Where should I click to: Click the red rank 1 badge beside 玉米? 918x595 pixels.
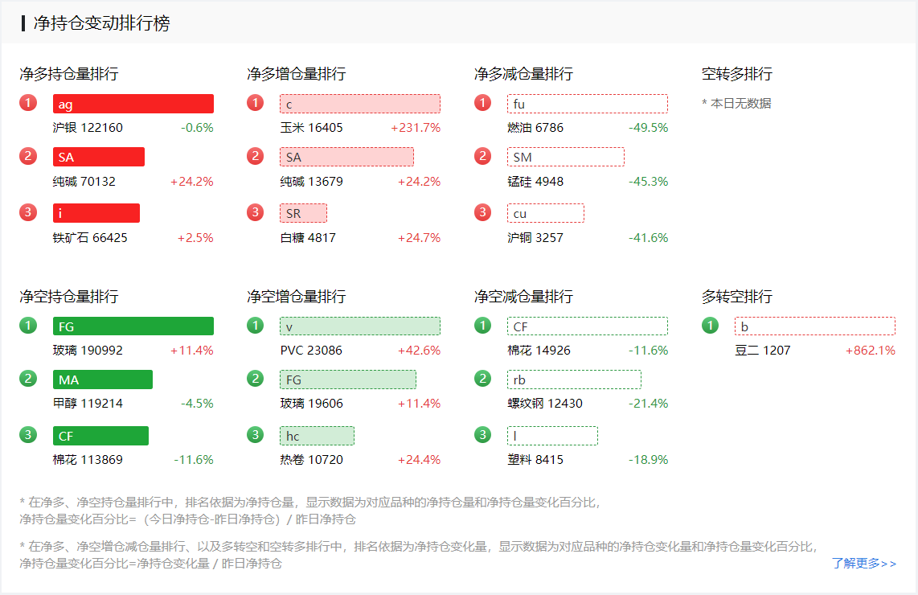tap(256, 103)
